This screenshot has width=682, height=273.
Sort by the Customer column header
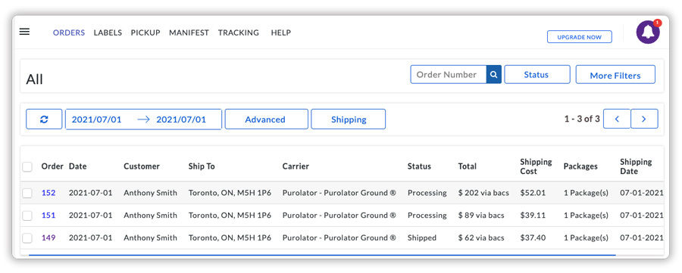point(142,166)
